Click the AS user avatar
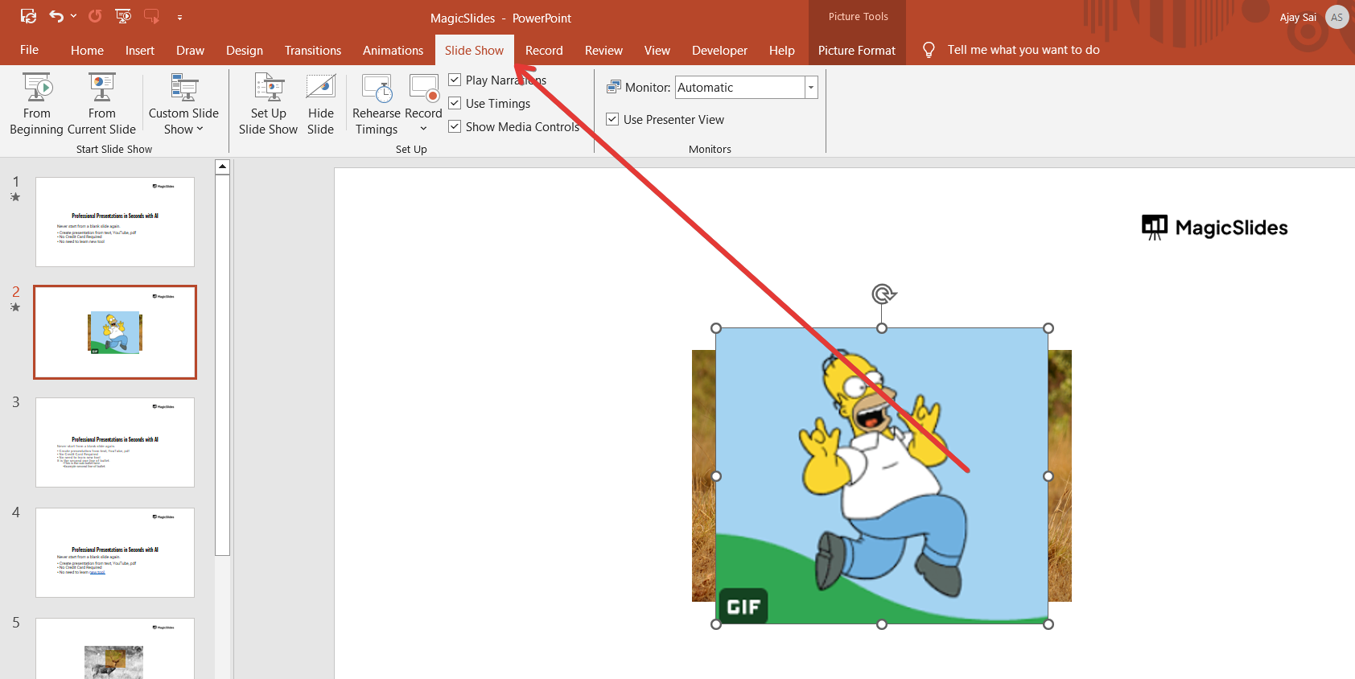The image size is (1355, 679). coord(1336,17)
